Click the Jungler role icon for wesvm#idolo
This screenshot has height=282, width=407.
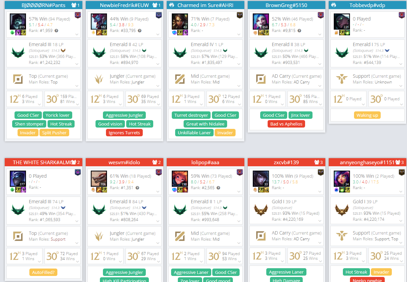click(99, 236)
